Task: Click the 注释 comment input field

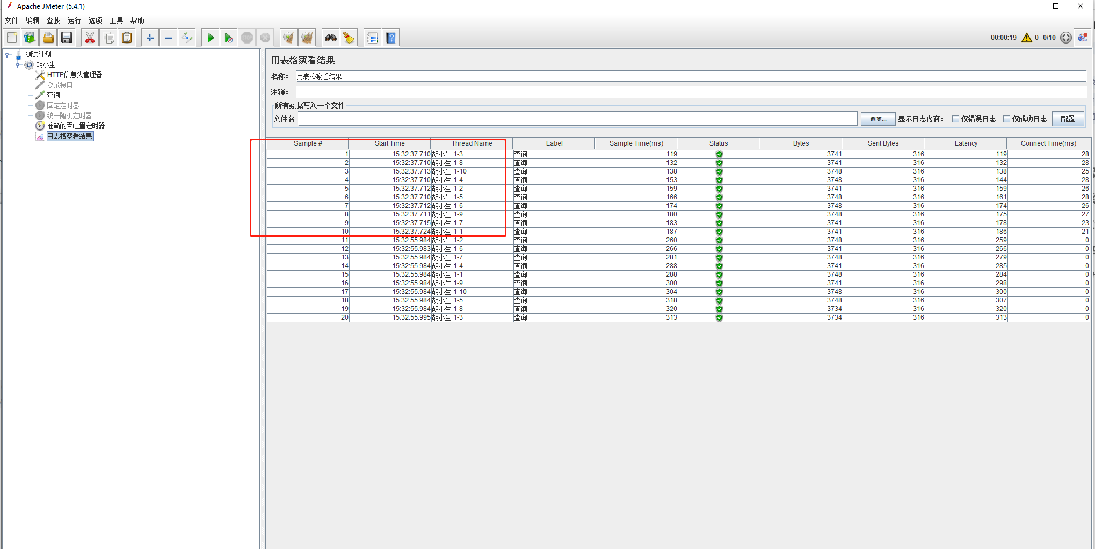Action: tap(691, 92)
